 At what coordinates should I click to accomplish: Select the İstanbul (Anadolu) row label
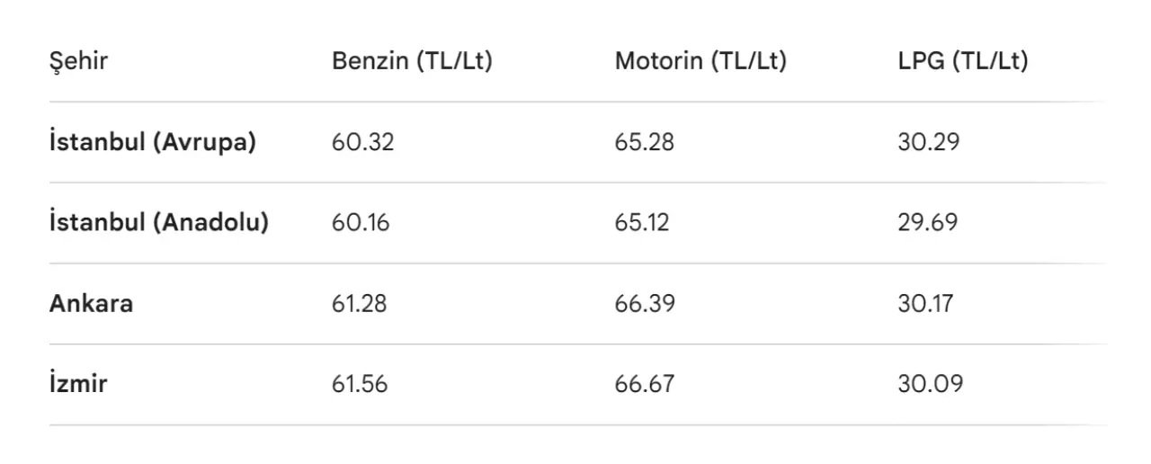click(x=159, y=223)
